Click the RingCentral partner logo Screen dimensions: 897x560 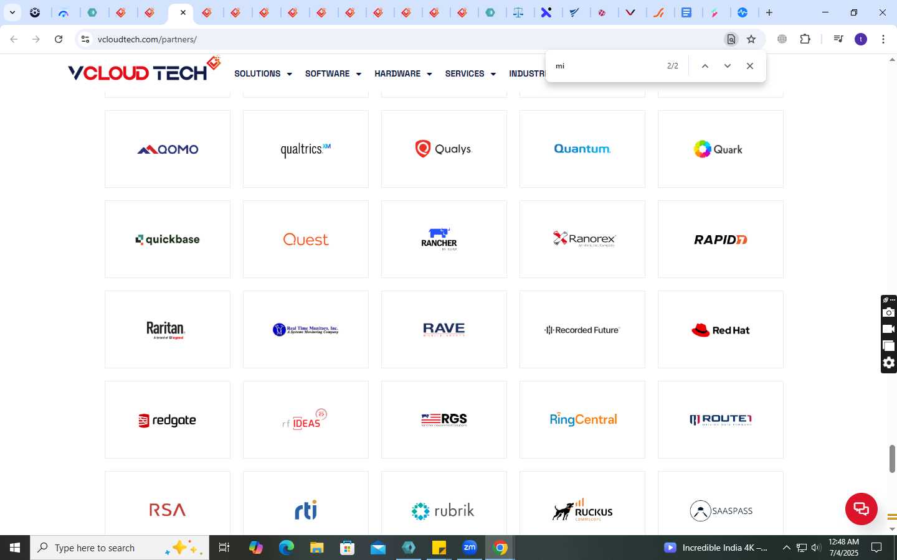tap(582, 420)
